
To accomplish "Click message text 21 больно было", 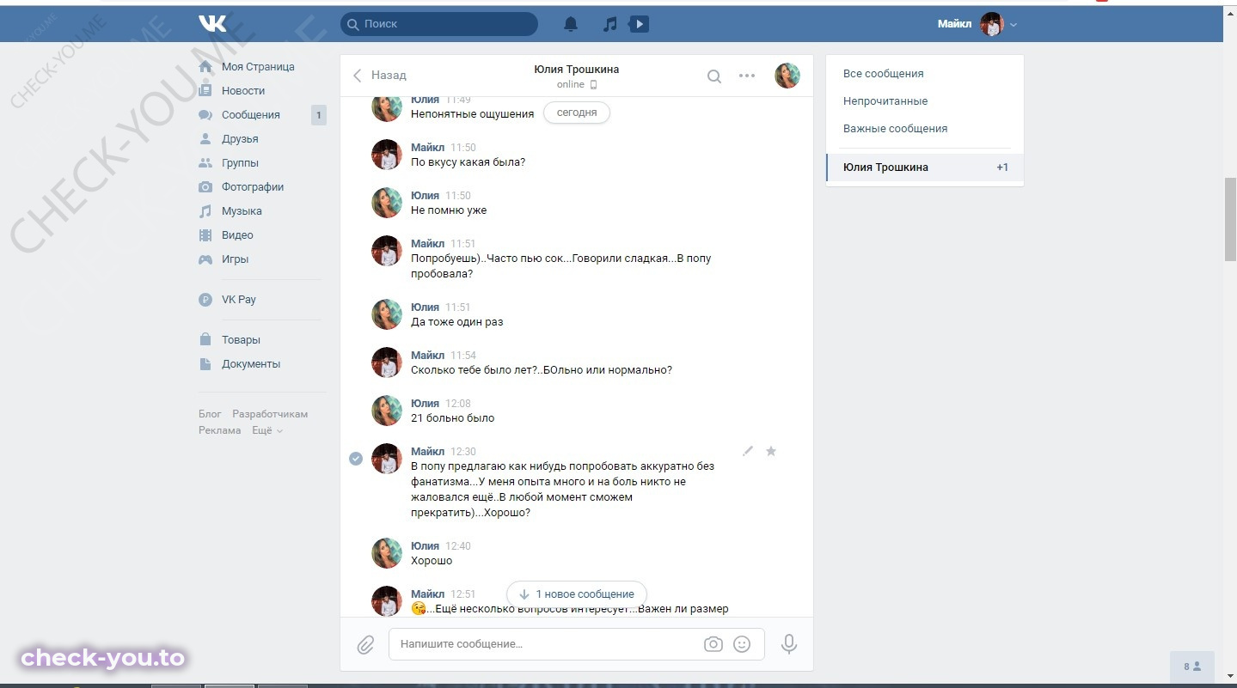I will pyautogui.click(x=453, y=418).
